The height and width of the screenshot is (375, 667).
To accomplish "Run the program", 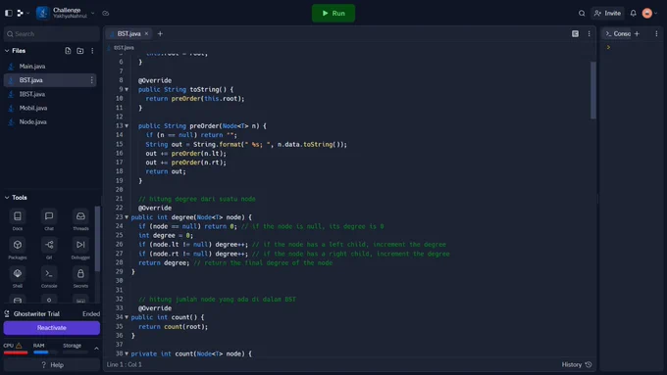I will 333,13.
